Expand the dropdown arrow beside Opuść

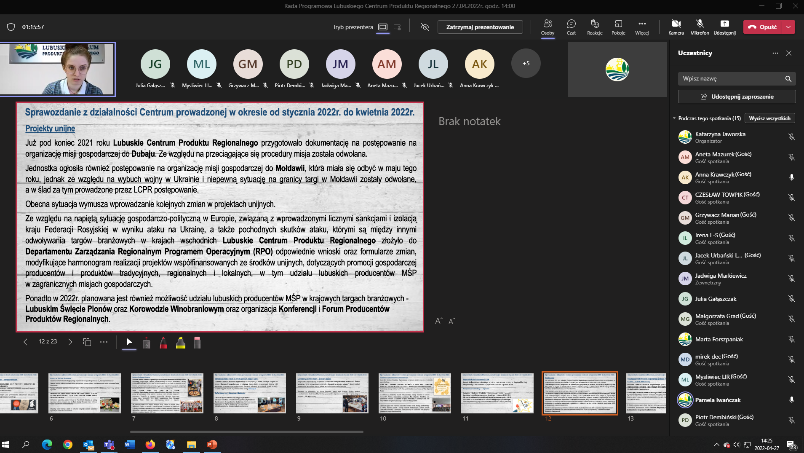click(788, 27)
